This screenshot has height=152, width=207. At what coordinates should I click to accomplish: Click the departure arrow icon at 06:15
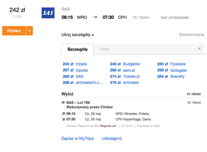click(63, 114)
